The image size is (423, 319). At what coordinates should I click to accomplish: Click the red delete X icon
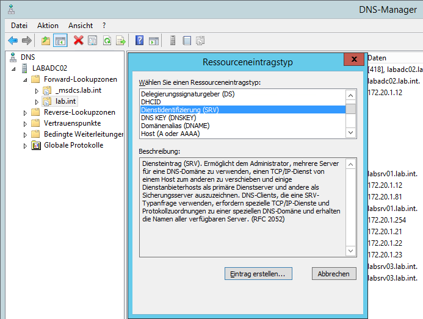(78, 41)
